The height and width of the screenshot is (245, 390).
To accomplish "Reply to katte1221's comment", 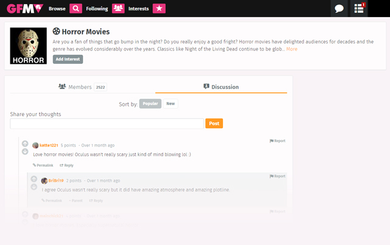I will pos(66,165).
